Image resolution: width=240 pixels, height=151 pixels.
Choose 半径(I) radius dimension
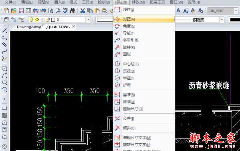(x=144, y=78)
